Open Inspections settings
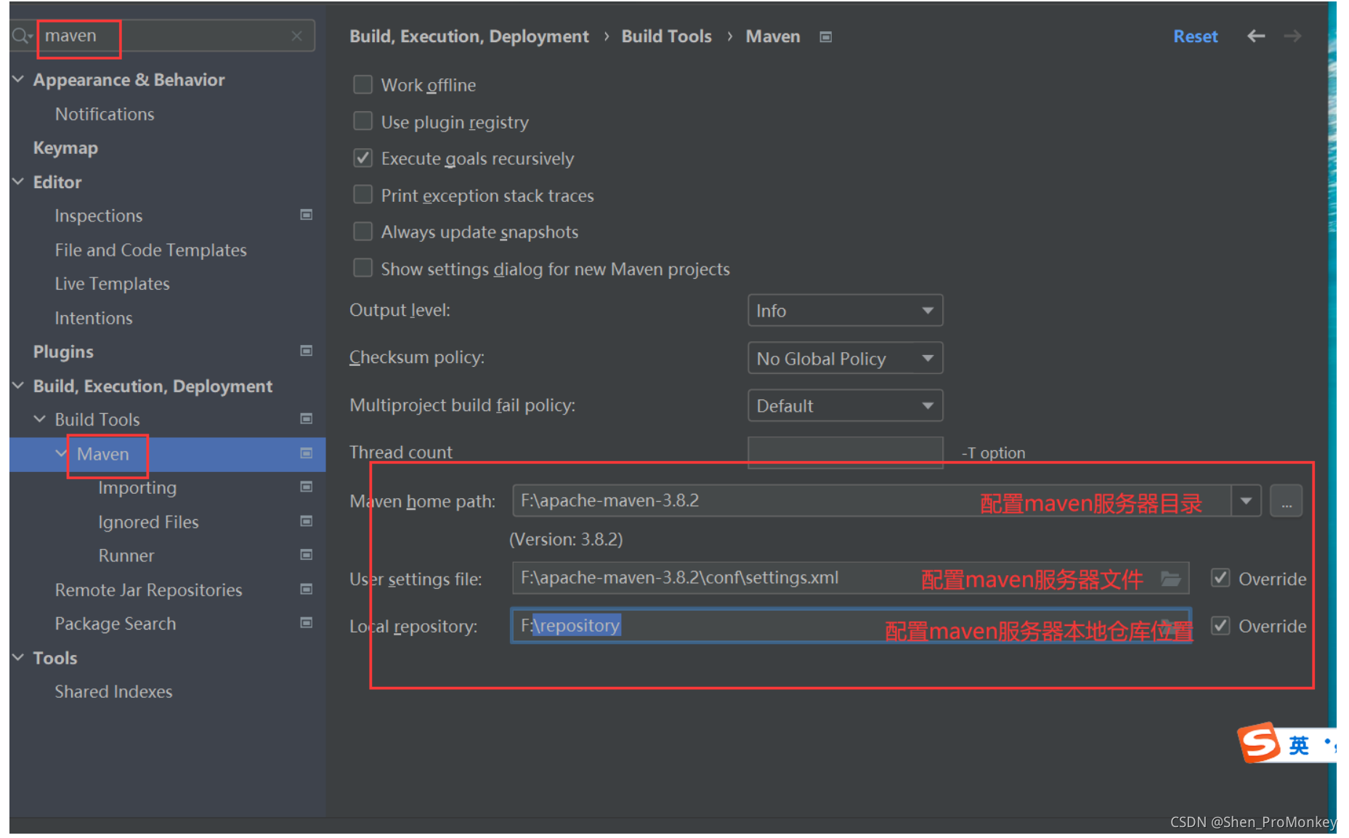1349x838 pixels. coord(99,216)
